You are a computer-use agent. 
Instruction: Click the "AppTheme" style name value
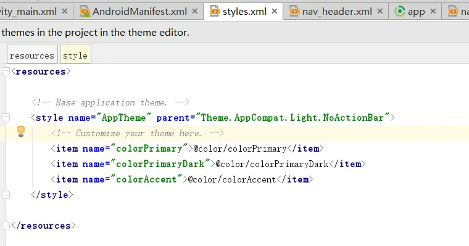coord(123,118)
